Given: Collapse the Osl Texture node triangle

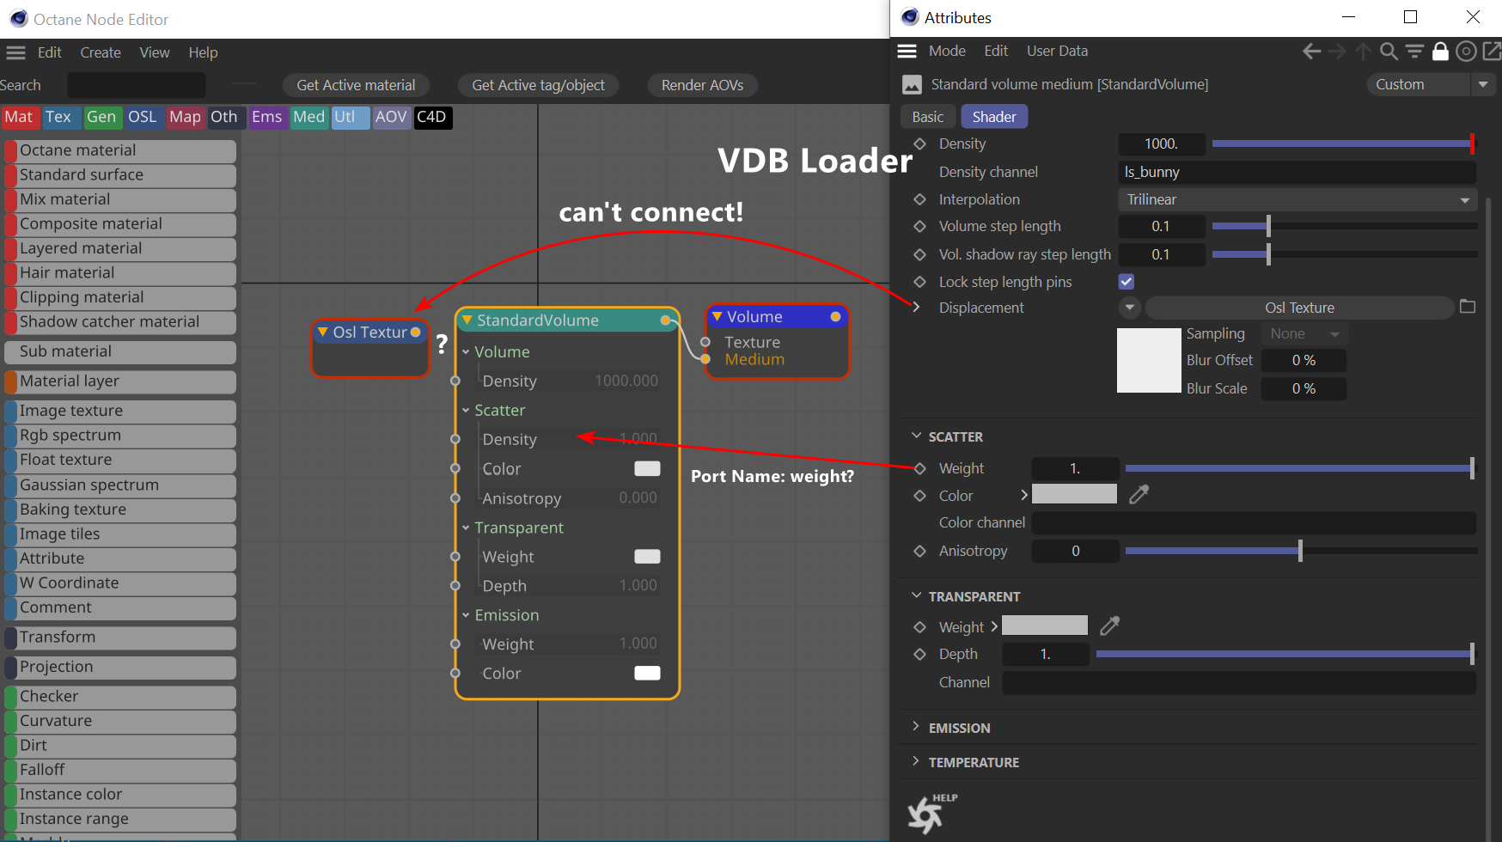Looking at the screenshot, I should click(323, 332).
